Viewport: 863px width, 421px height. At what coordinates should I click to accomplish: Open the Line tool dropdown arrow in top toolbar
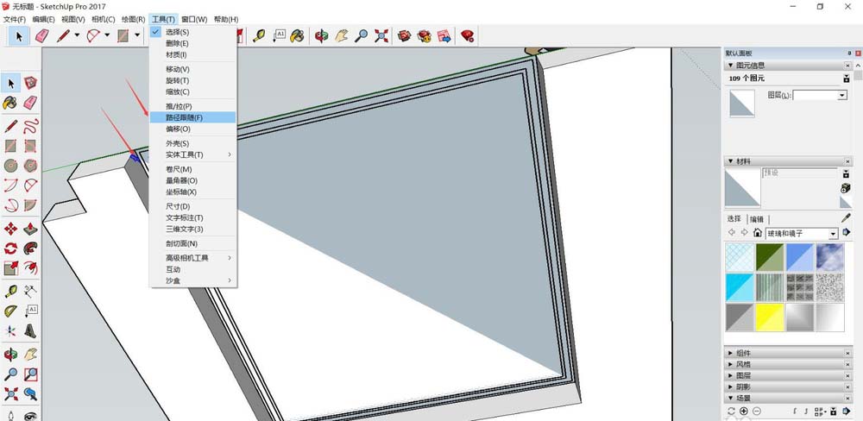point(77,35)
